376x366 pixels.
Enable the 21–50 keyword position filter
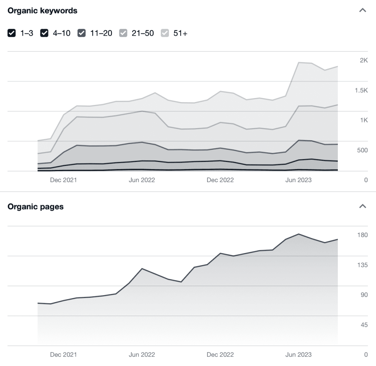coord(123,33)
